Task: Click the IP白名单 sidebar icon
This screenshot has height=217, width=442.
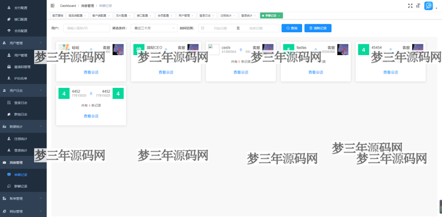Action: click(x=9, y=78)
